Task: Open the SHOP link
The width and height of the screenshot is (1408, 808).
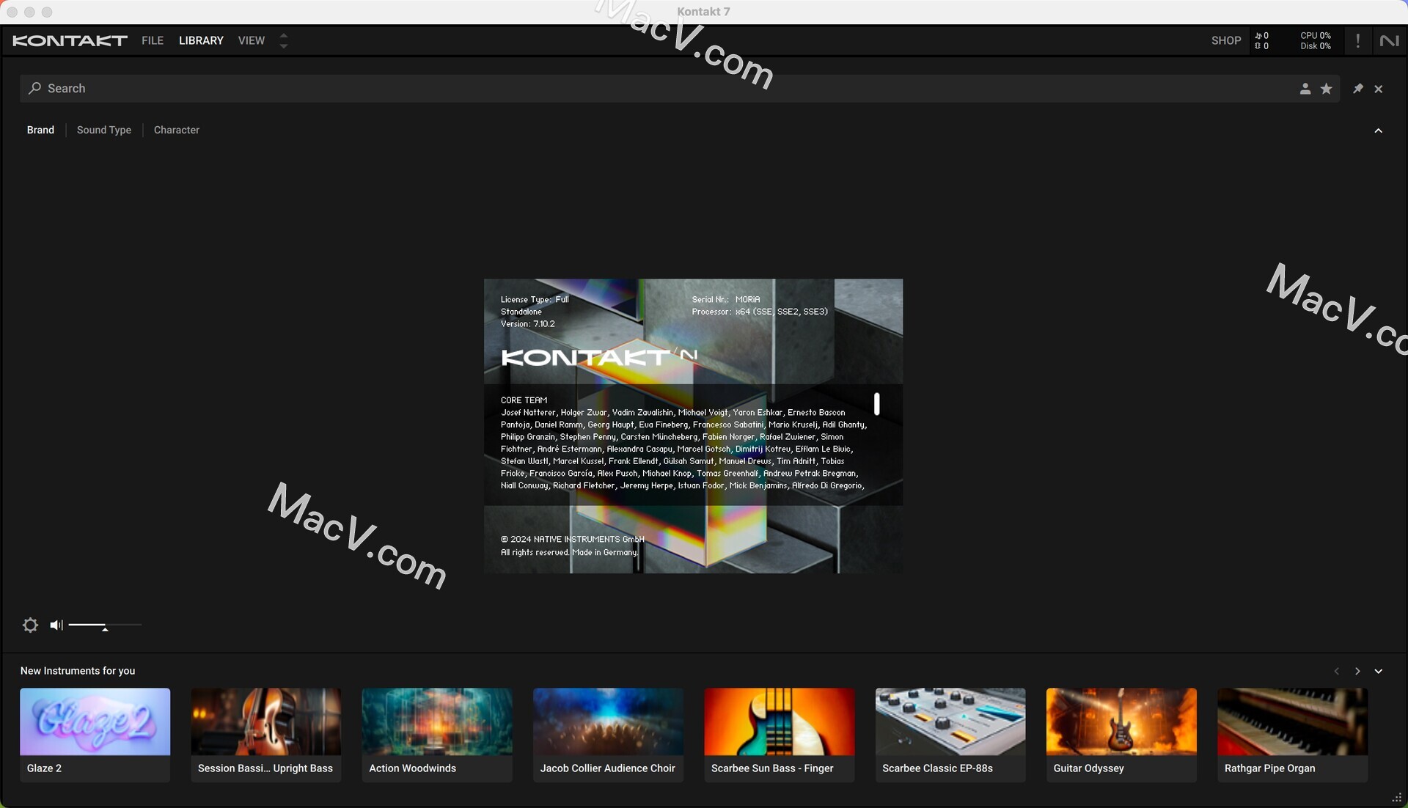Action: tap(1225, 41)
